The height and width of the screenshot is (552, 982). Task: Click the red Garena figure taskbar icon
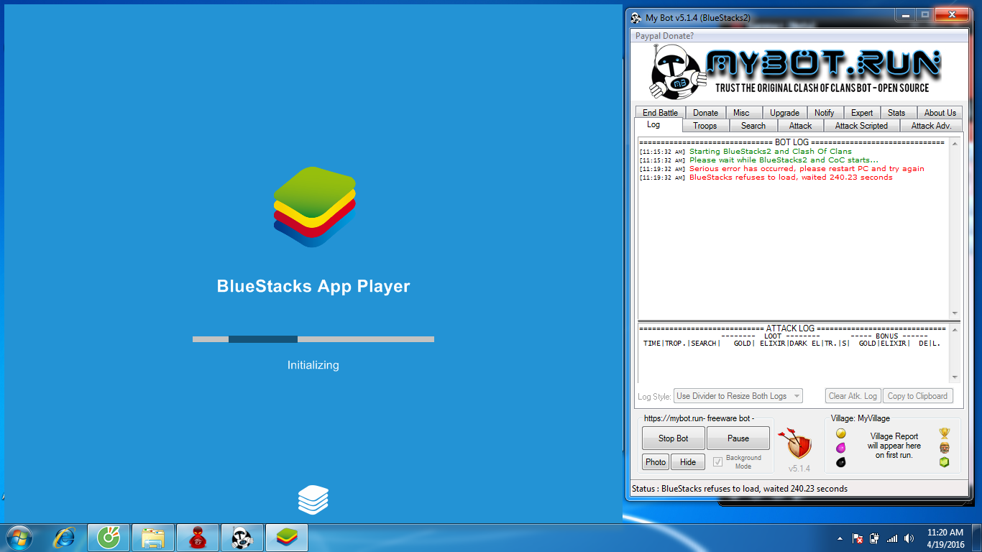point(198,538)
